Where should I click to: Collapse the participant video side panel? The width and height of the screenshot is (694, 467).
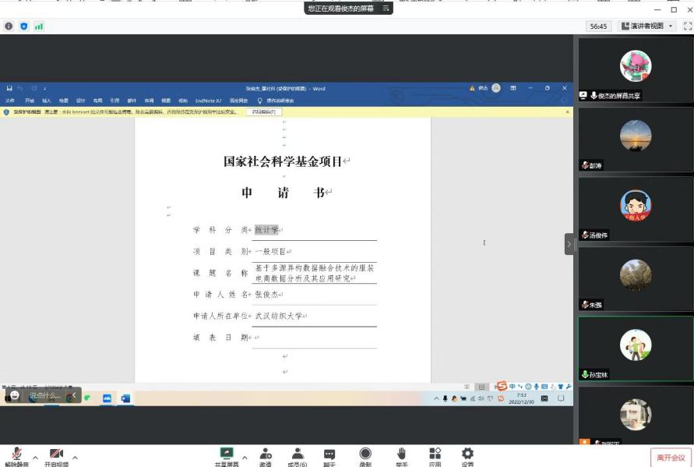coord(569,244)
